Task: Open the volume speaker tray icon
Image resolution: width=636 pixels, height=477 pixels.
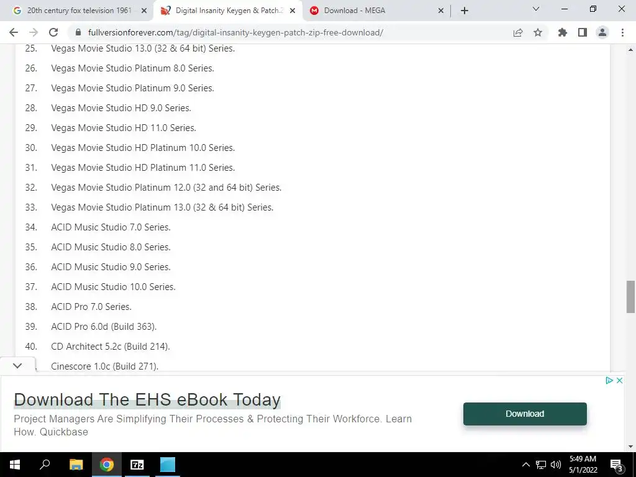Action: tap(556, 465)
